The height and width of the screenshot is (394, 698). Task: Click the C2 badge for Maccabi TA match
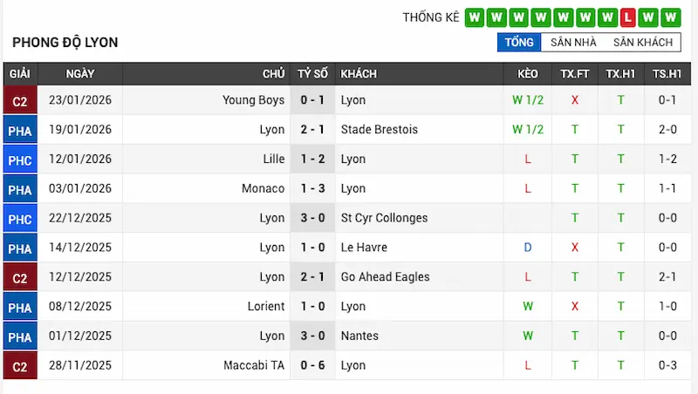pyautogui.click(x=19, y=365)
